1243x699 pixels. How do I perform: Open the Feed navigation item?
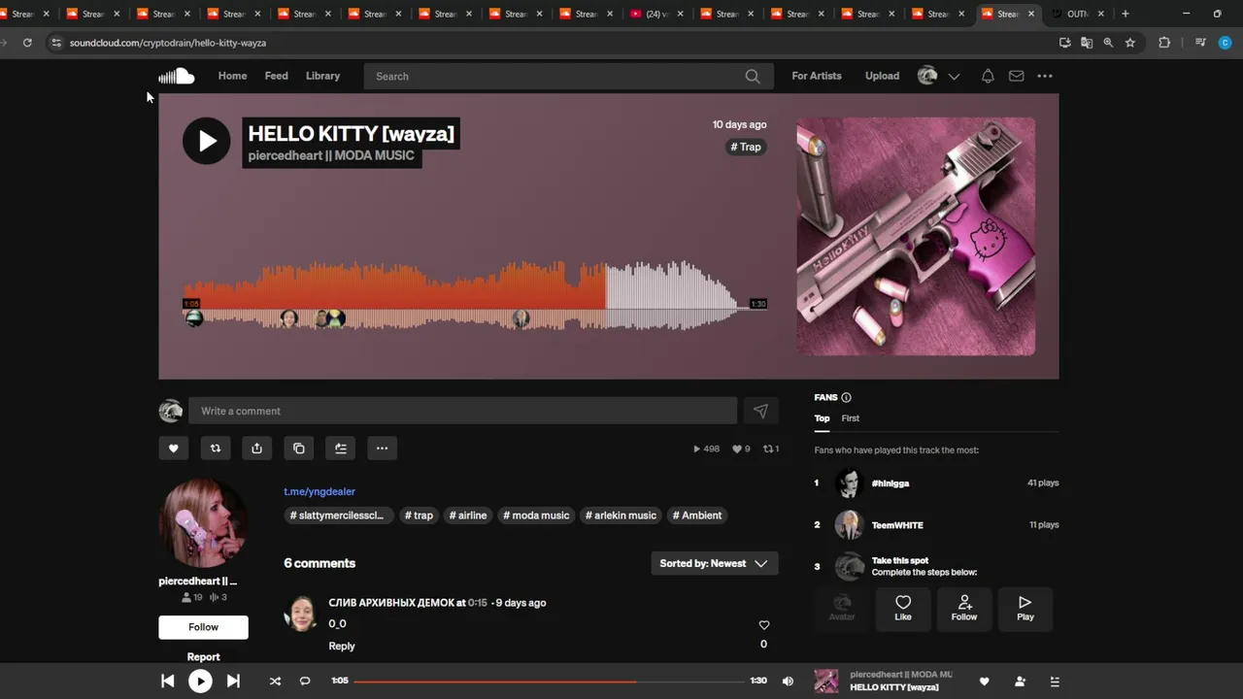(276, 76)
